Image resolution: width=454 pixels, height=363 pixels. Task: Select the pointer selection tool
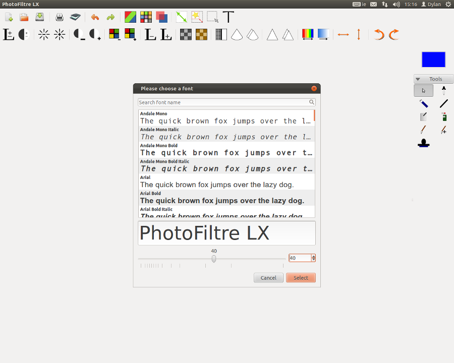[423, 91]
